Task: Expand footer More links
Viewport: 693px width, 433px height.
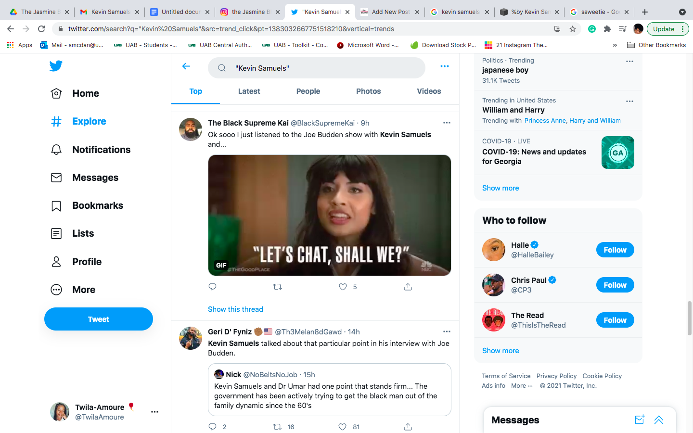Action: pyautogui.click(x=522, y=386)
